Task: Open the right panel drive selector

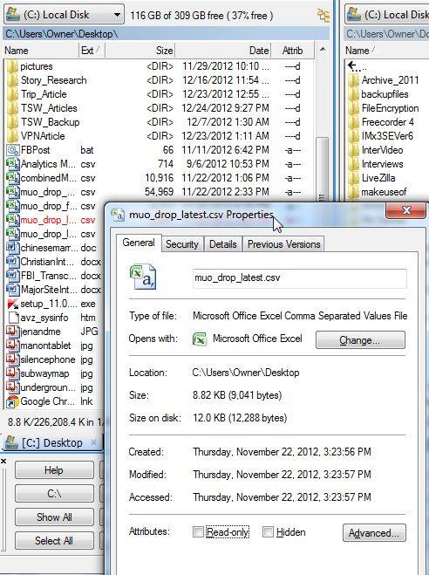Action: (x=386, y=15)
